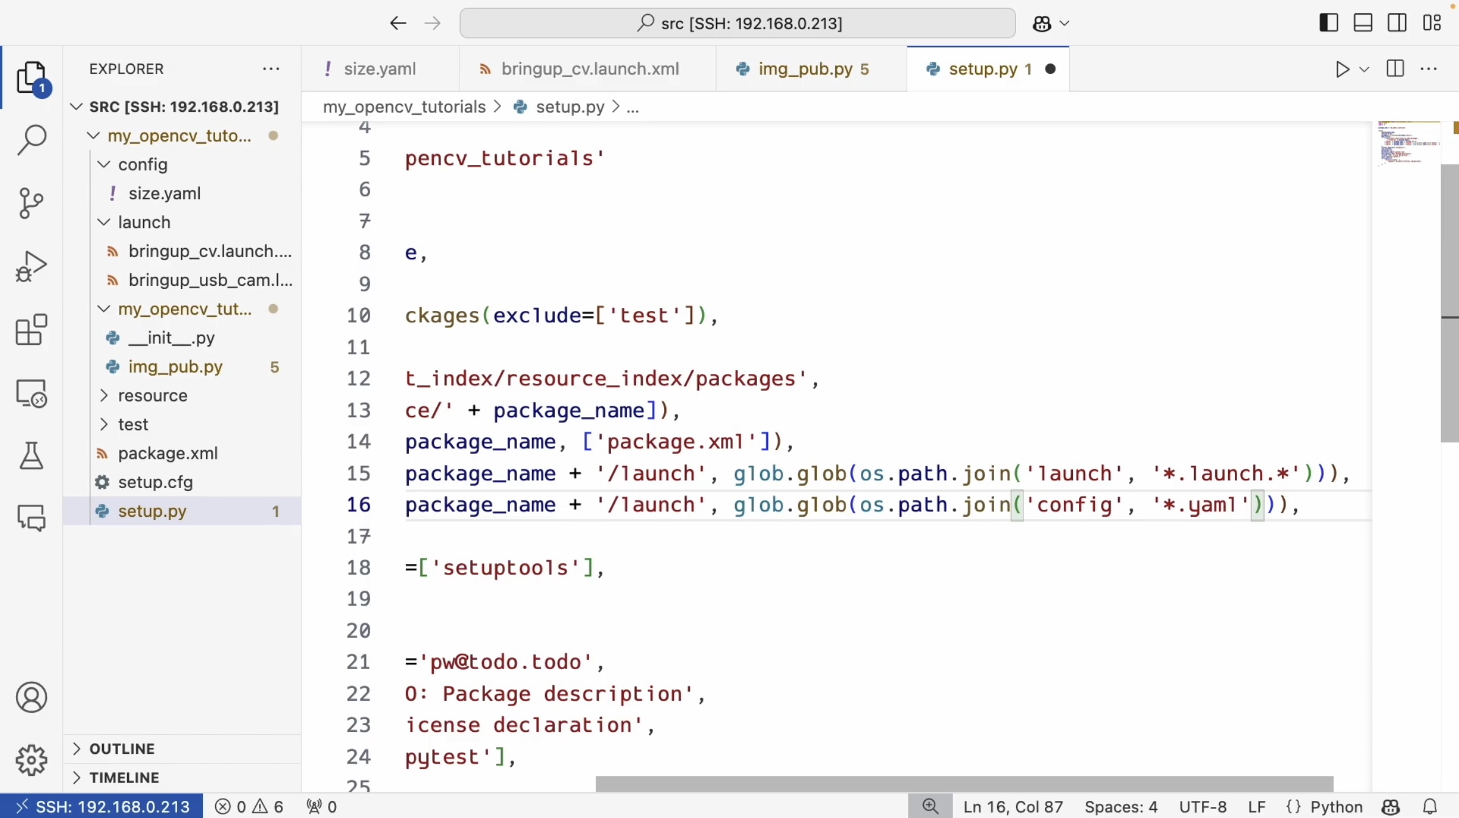This screenshot has height=818, width=1459.
Task: Open the Run and Debug view
Action: [31, 266]
